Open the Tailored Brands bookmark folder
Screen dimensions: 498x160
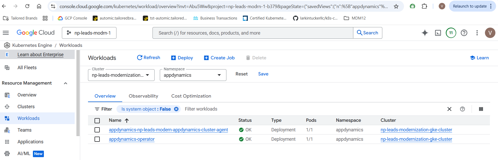click(20, 18)
